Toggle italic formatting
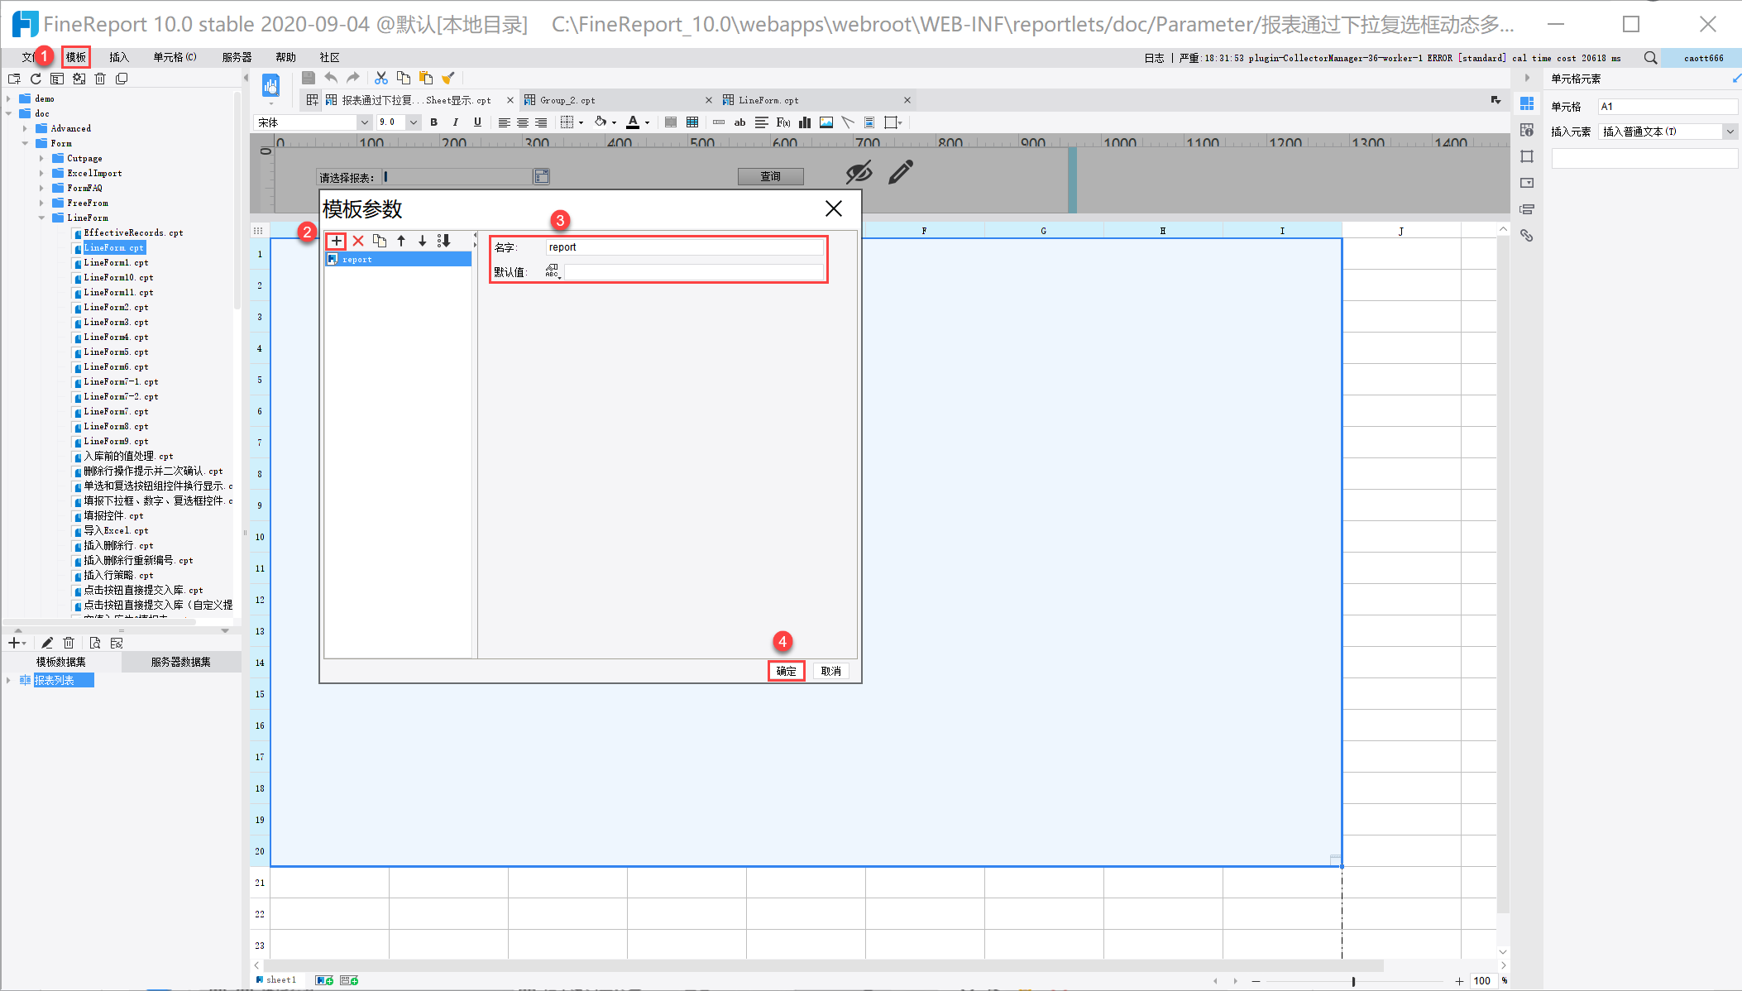Viewport: 1742px width, 991px height. tap(456, 122)
